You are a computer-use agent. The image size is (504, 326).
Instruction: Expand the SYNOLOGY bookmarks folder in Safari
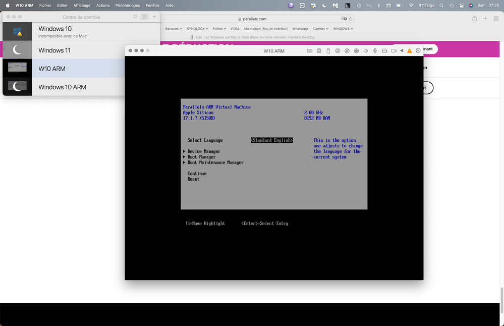click(197, 29)
